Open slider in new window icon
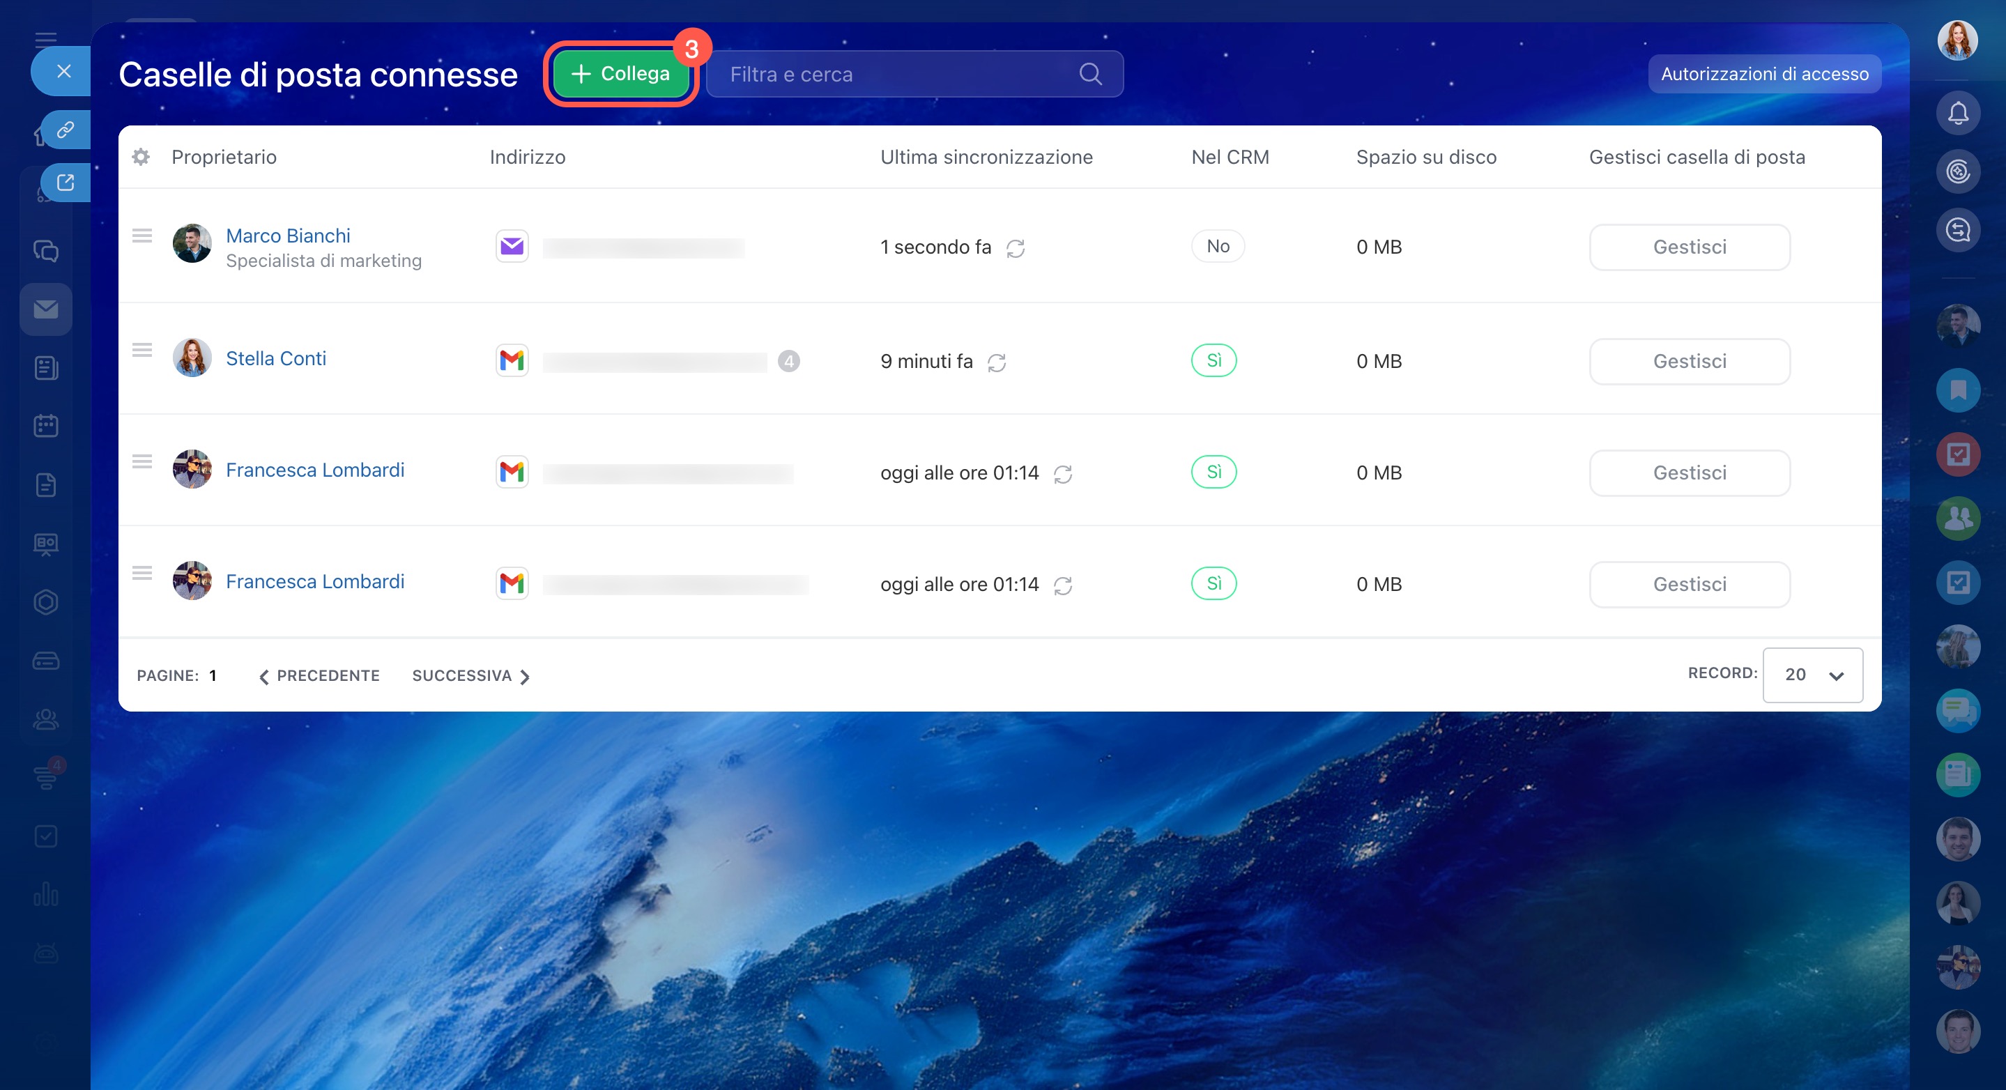2006x1090 pixels. click(x=66, y=183)
